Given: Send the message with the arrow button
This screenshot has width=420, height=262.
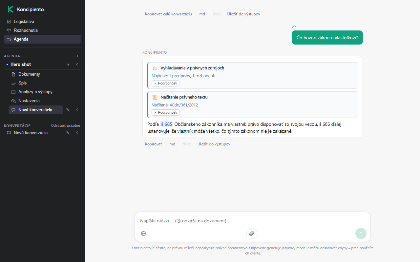Looking at the screenshot, I should (x=361, y=234).
